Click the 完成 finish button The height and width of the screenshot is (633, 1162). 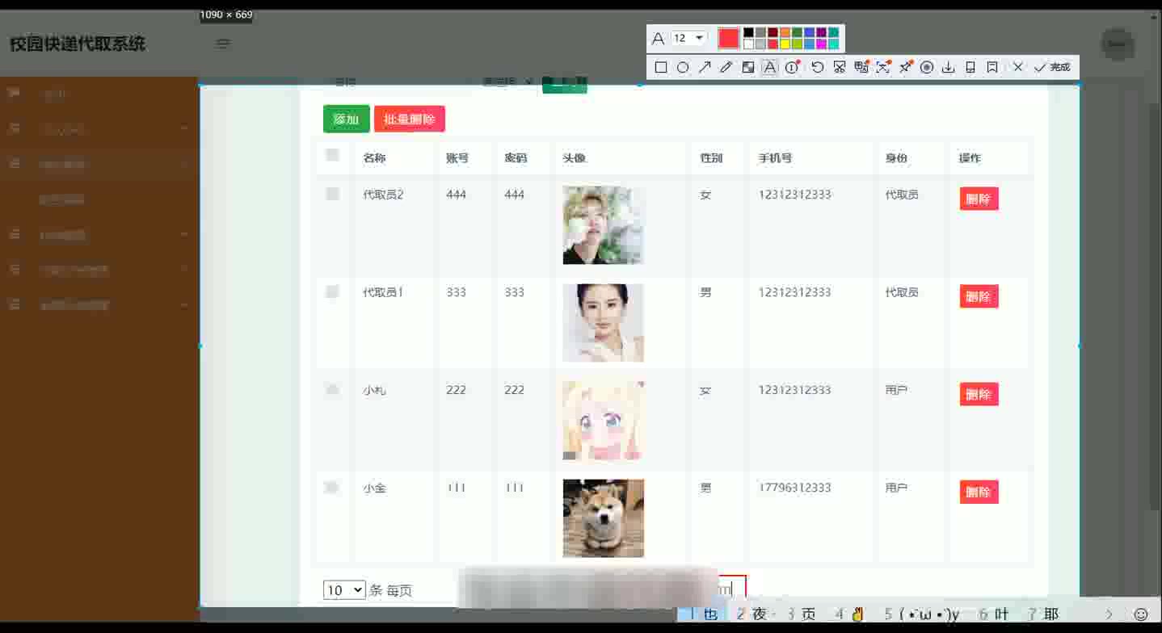1051,68
